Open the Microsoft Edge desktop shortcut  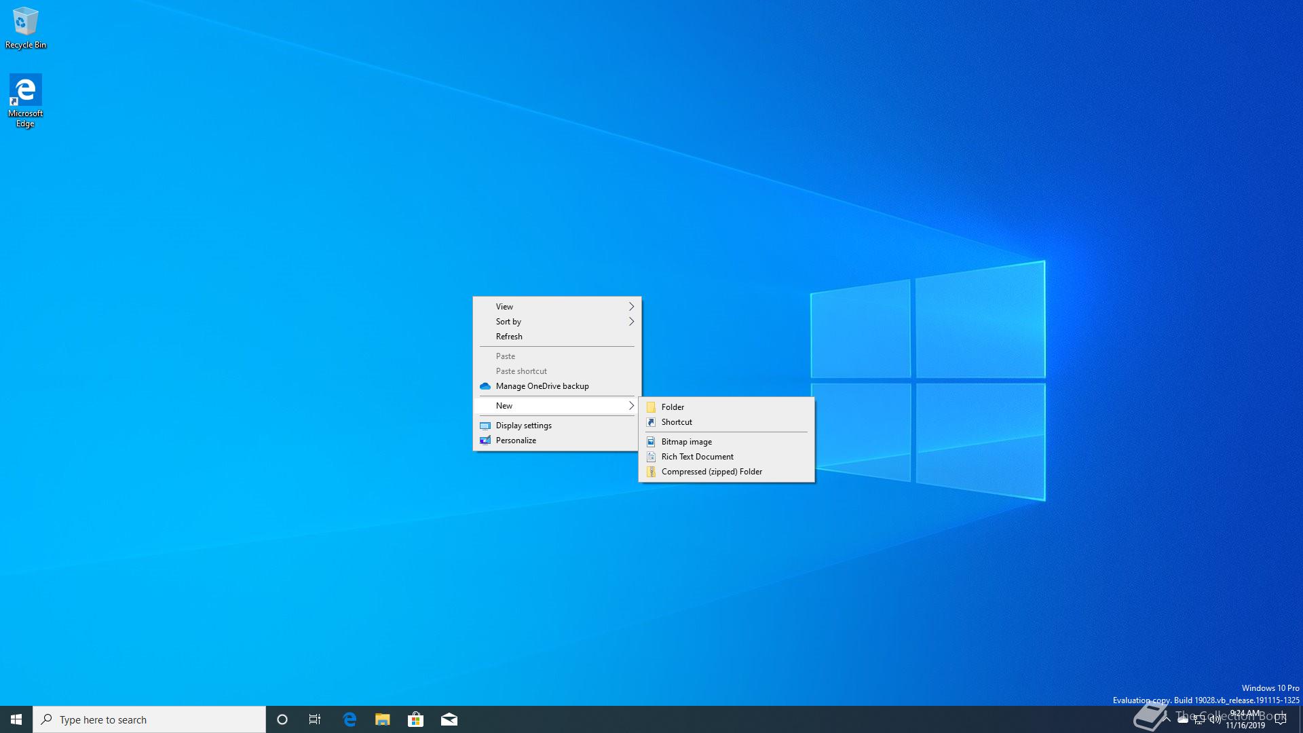tap(25, 100)
